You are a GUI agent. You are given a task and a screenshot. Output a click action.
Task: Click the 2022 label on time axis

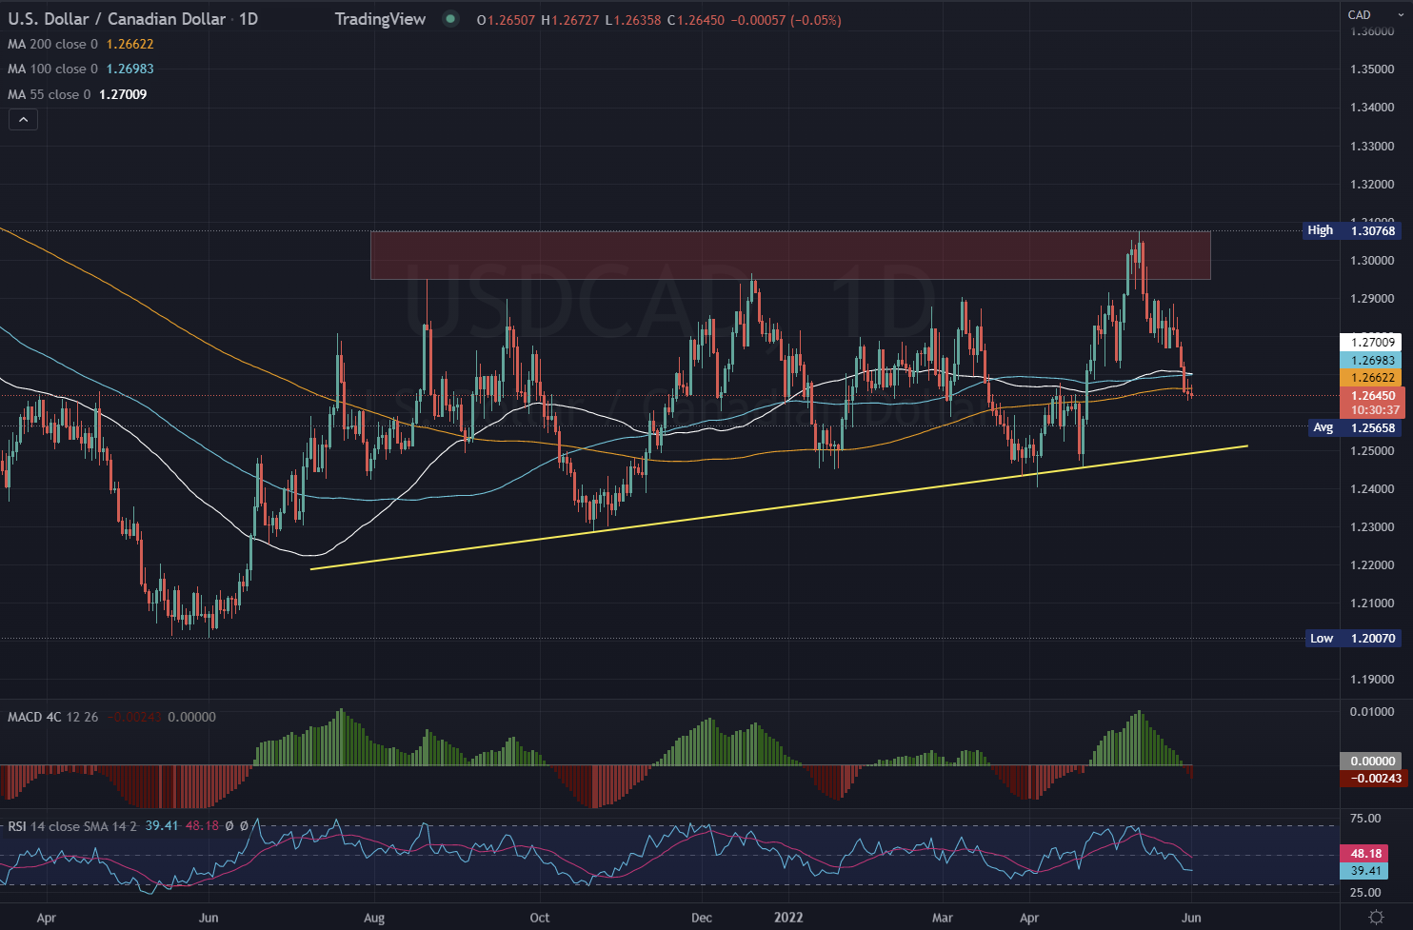point(788,918)
